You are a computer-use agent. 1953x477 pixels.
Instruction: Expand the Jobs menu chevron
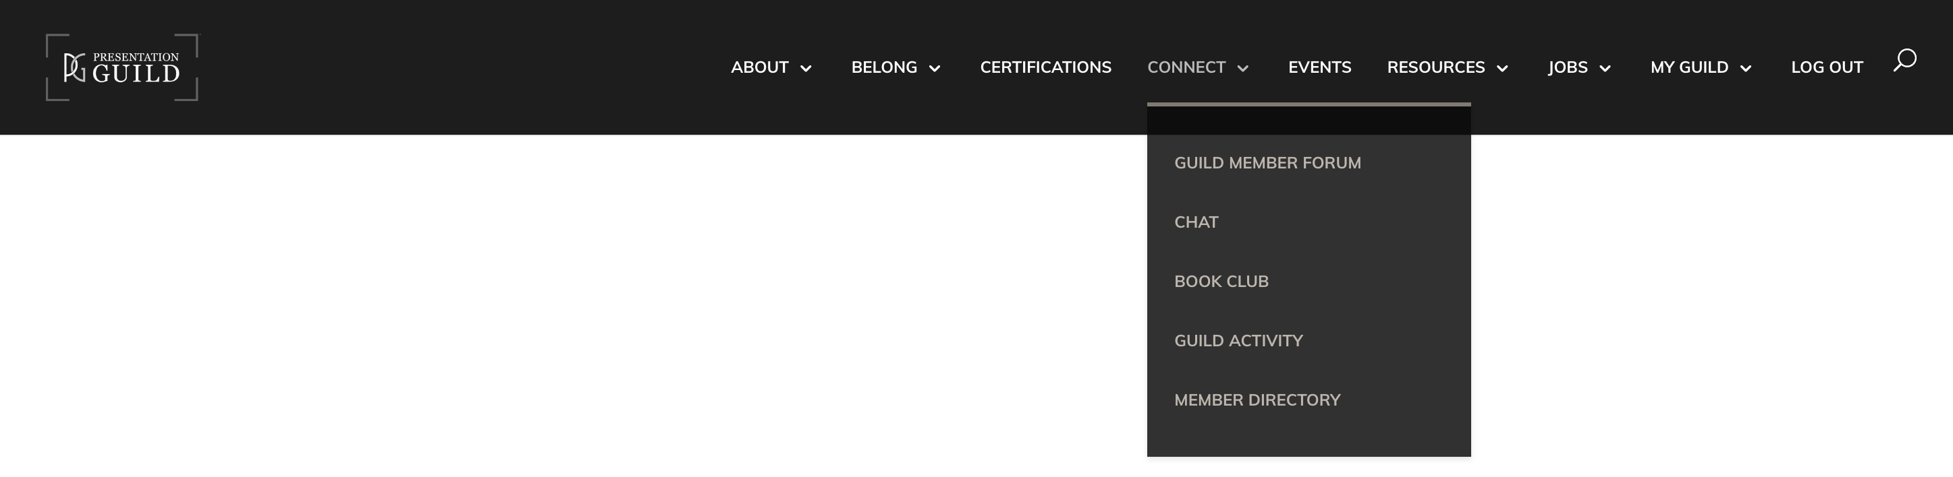tap(1605, 69)
